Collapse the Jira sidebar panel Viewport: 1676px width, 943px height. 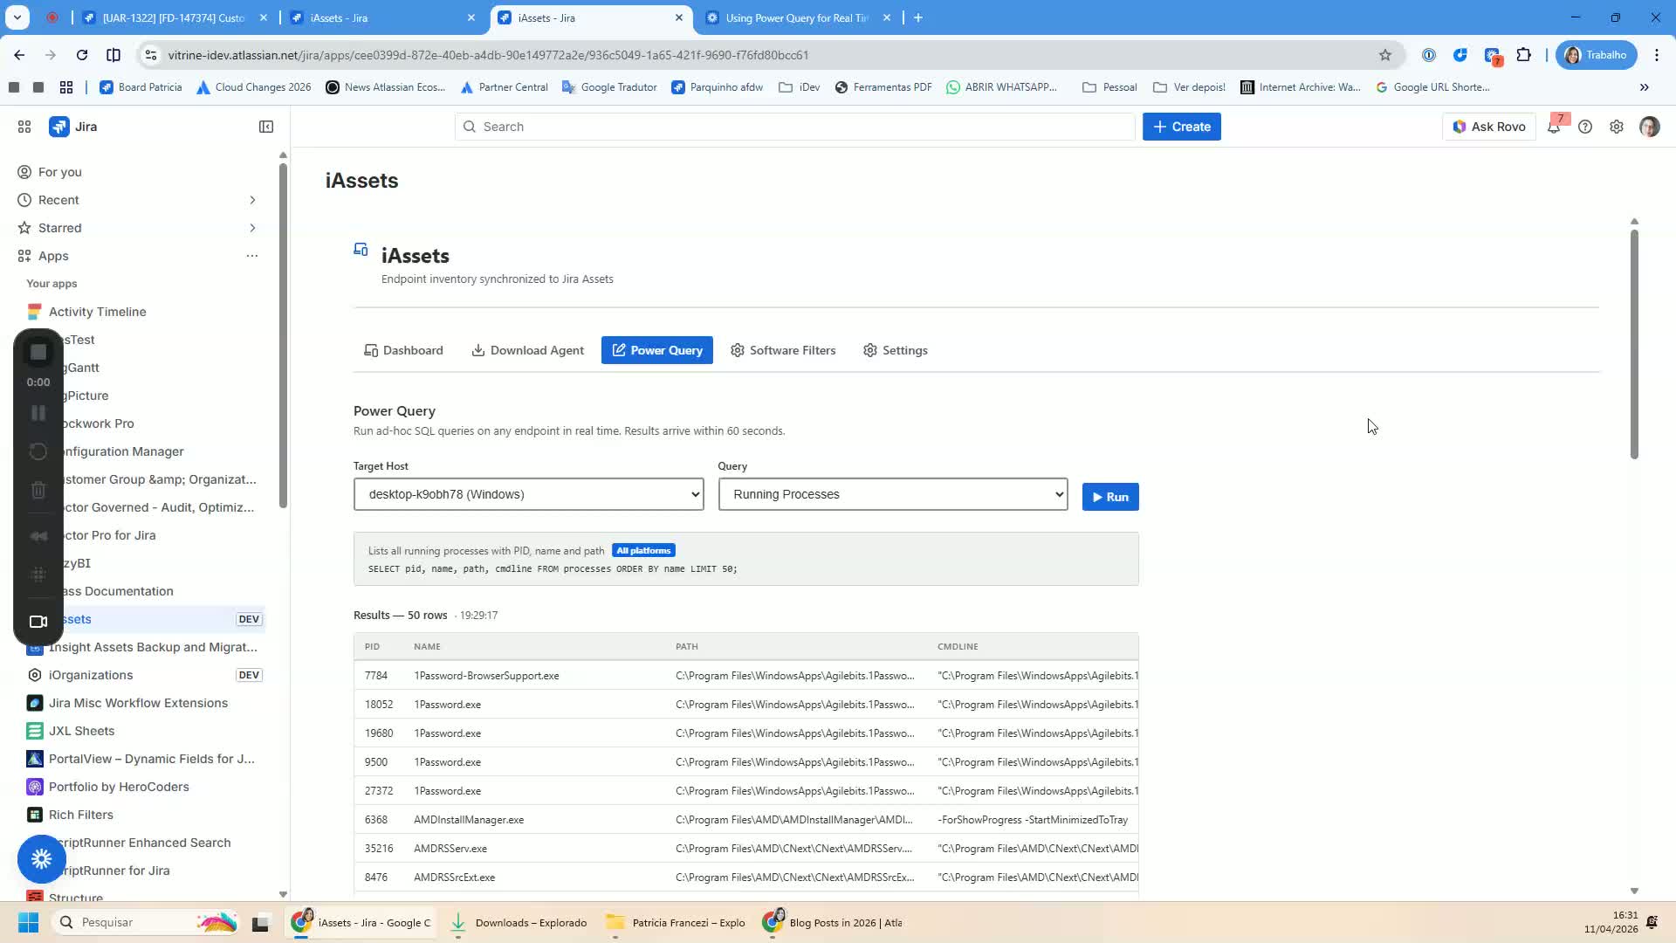pyautogui.click(x=266, y=127)
